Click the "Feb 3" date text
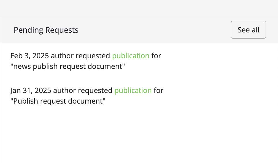278x163 pixels. (19, 56)
